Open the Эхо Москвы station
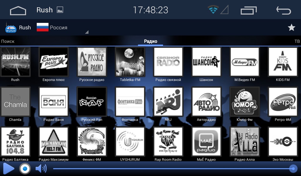Screen dimensions: 301x176 click(283, 142)
